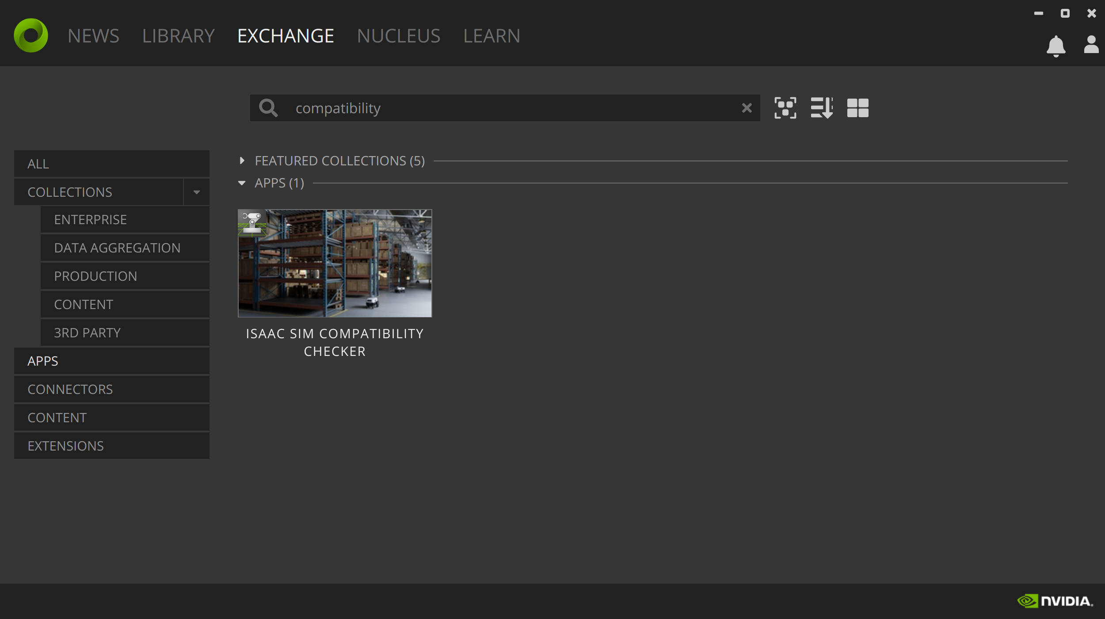The image size is (1105, 619).
Task: Select the Exchange tab
Action: click(286, 36)
